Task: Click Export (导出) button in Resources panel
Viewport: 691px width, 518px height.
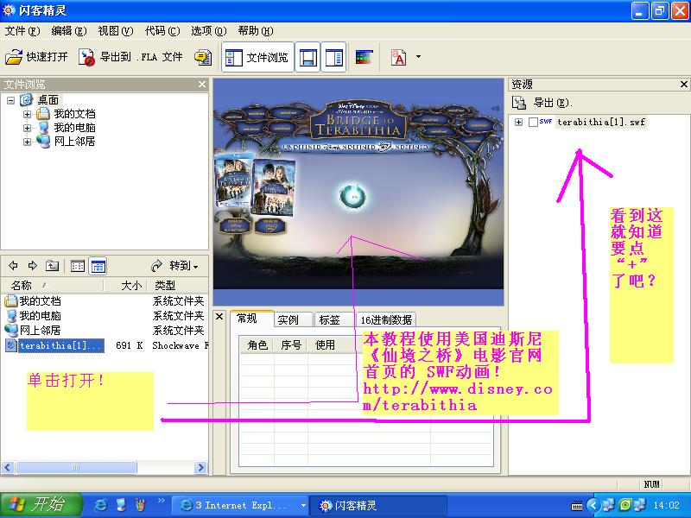Action: (x=542, y=103)
